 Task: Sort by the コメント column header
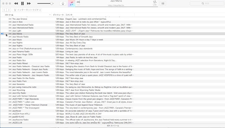99,15
